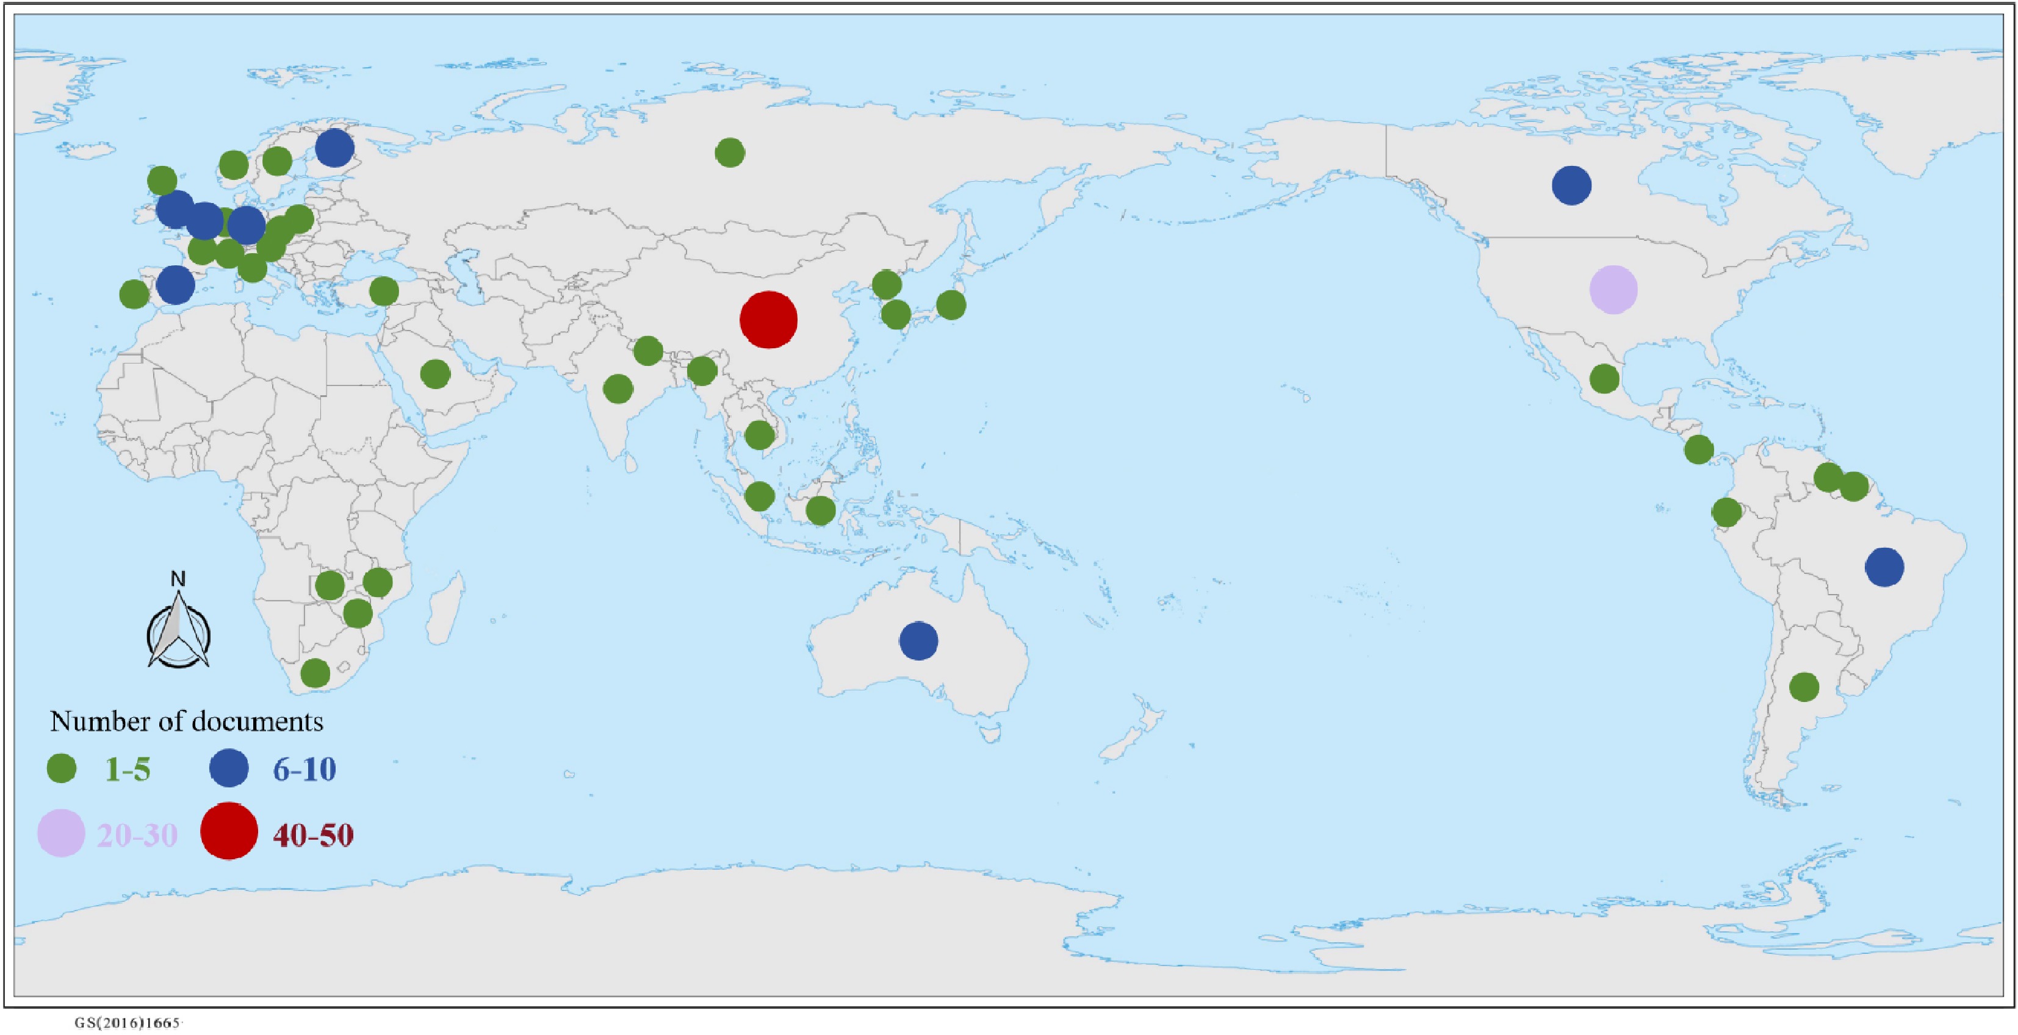This screenshot has height=1035, width=2018.
Task: Click the green 1-5 legend swatch
Action: point(61,768)
